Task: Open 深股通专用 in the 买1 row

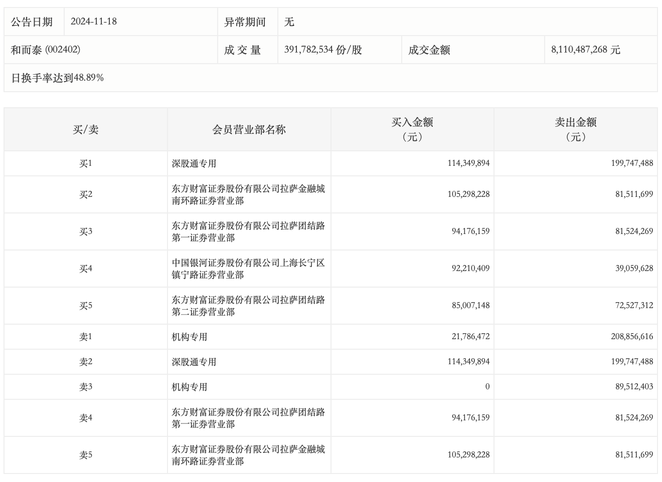Action: tap(194, 164)
